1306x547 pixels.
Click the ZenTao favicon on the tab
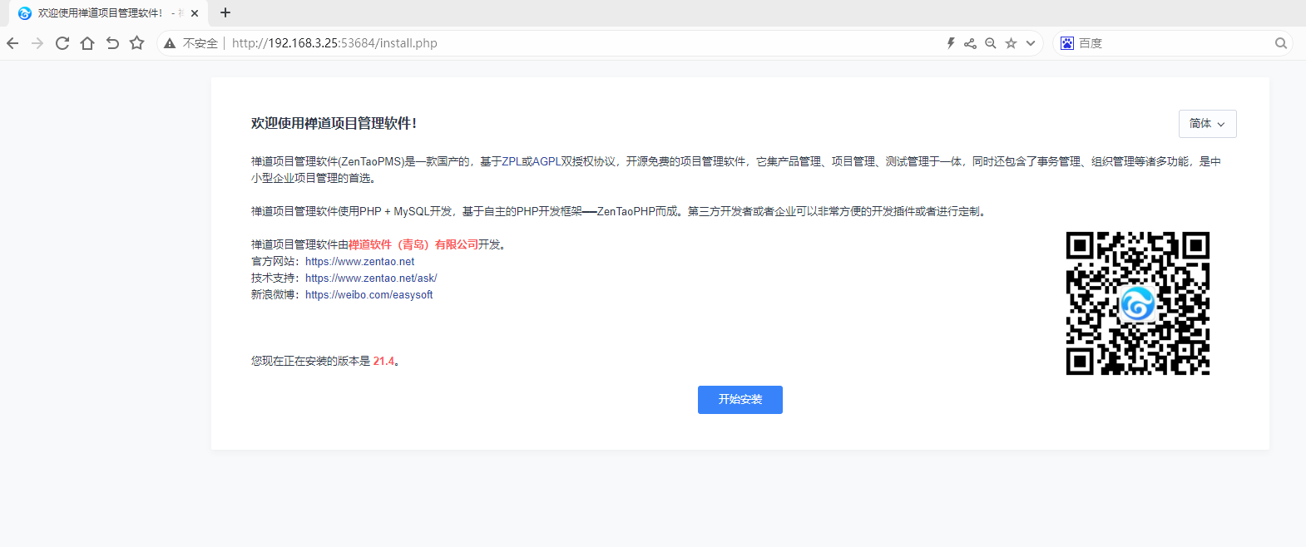(24, 13)
